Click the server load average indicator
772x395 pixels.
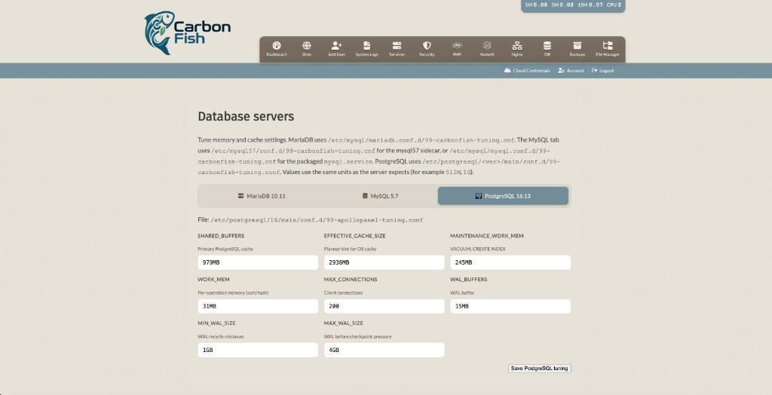(x=573, y=5)
